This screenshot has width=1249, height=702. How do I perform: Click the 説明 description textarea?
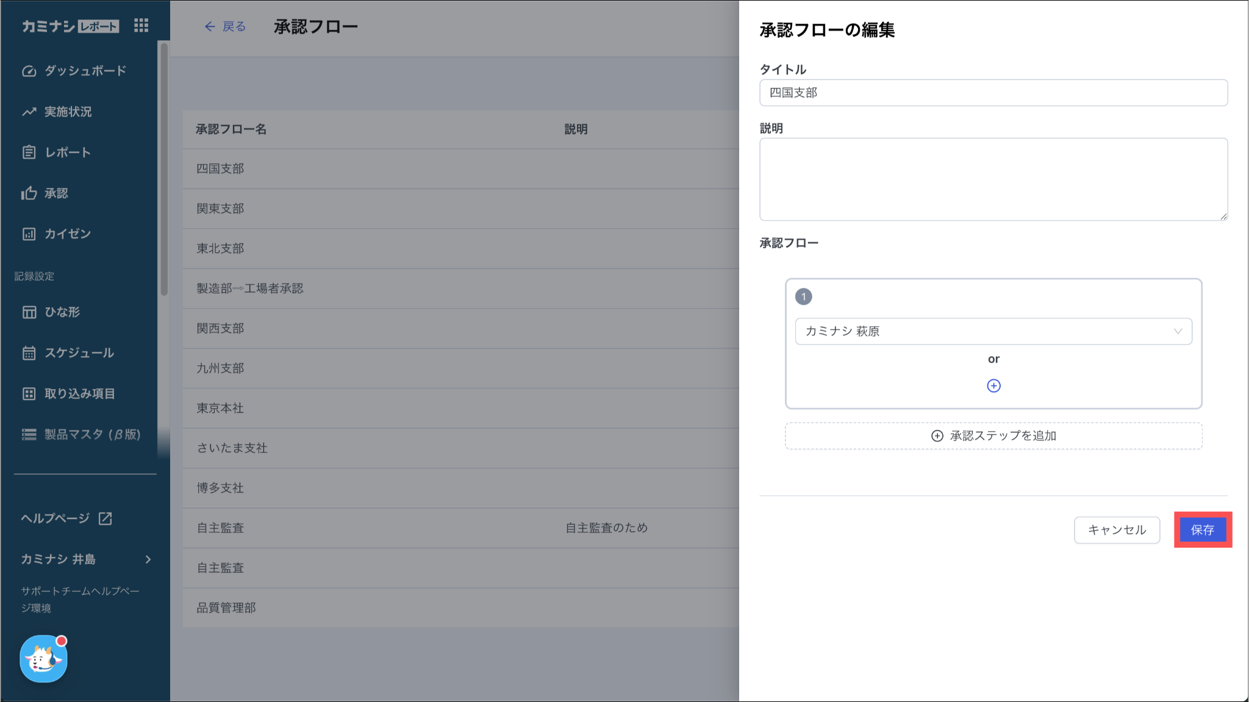(x=993, y=179)
